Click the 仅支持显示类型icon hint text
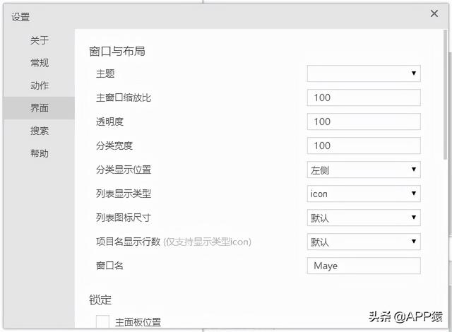Viewport: 452px width, 332px height. click(x=207, y=242)
